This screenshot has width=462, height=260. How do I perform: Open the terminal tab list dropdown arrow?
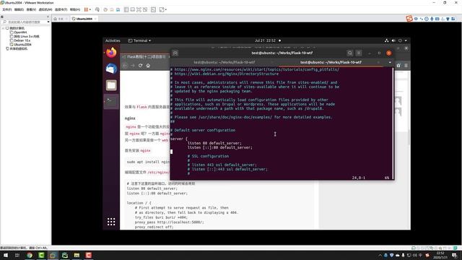pyautogui.click(x=390, y=62)
